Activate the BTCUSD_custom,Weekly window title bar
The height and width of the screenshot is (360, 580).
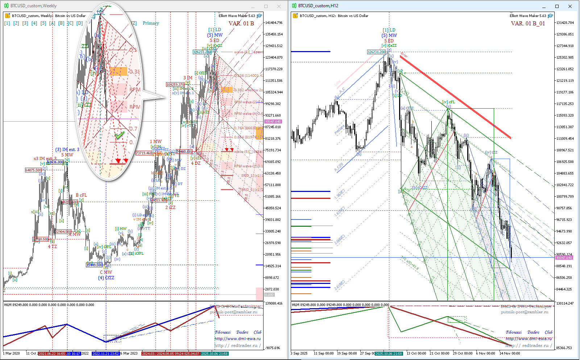pyautogui.click(x=127, y=6)
